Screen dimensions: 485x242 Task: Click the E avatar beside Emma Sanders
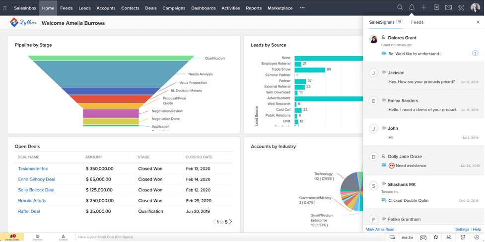[374, 100]
